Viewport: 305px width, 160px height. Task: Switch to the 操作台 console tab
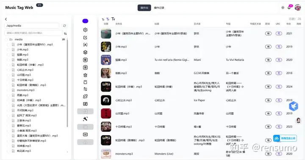[x=144, y=8]
